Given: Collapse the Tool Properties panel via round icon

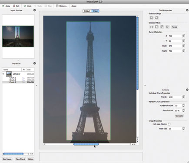Looking at the screenshot, I should pyautogui.click(x=187, y=10).
